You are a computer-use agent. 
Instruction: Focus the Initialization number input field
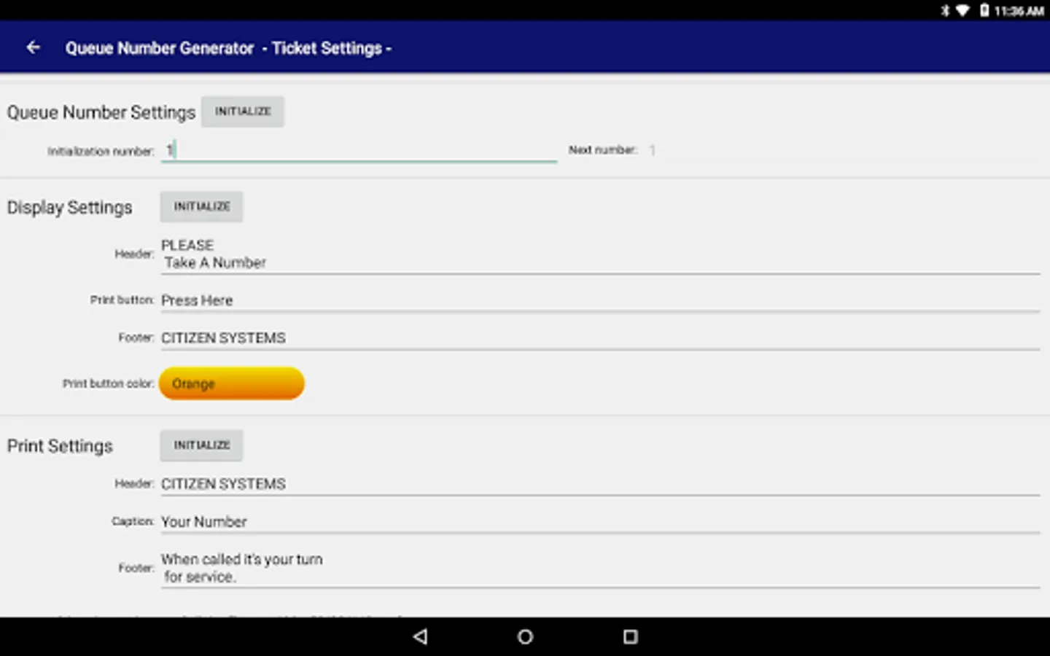[x=359, y=150]
